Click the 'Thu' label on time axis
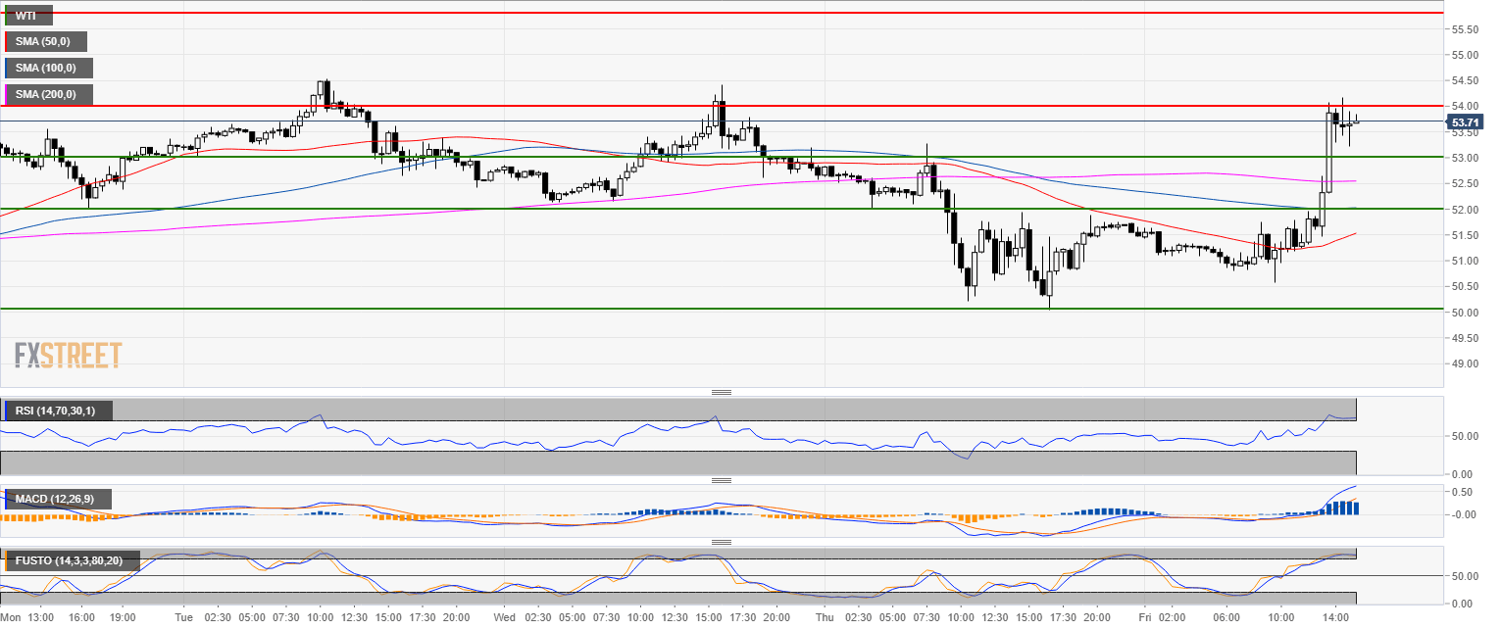The width and height of the screenshot is (1501, 630). pyautogui.click(x=826, y=618)
